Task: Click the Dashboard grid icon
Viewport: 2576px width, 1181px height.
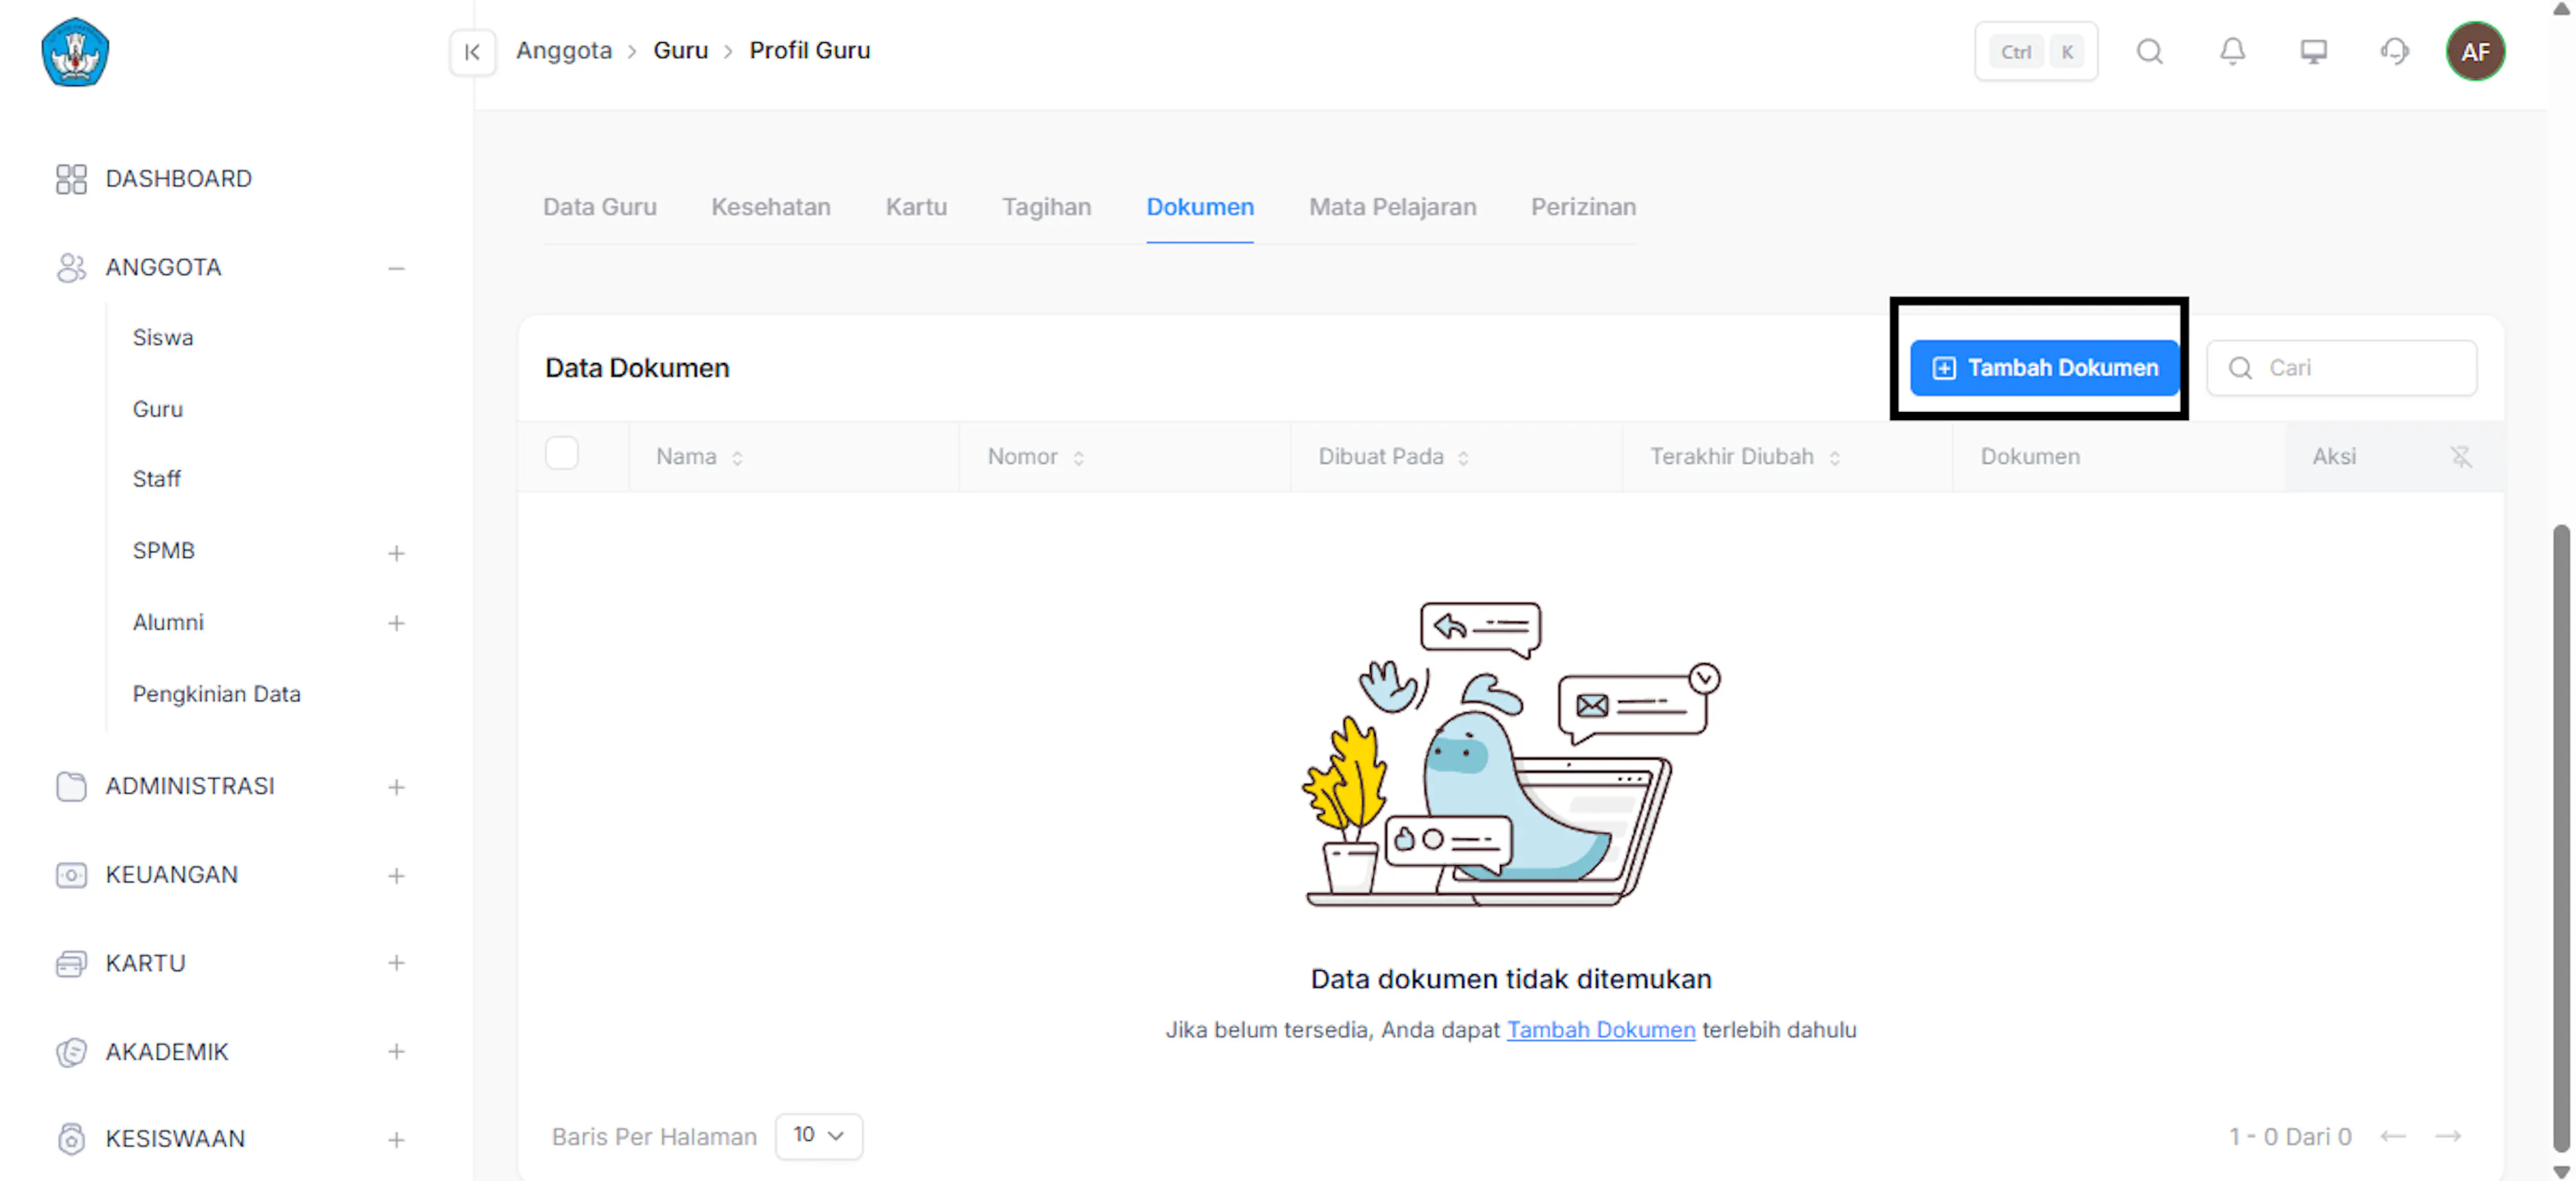Action: tap(71, 179)
